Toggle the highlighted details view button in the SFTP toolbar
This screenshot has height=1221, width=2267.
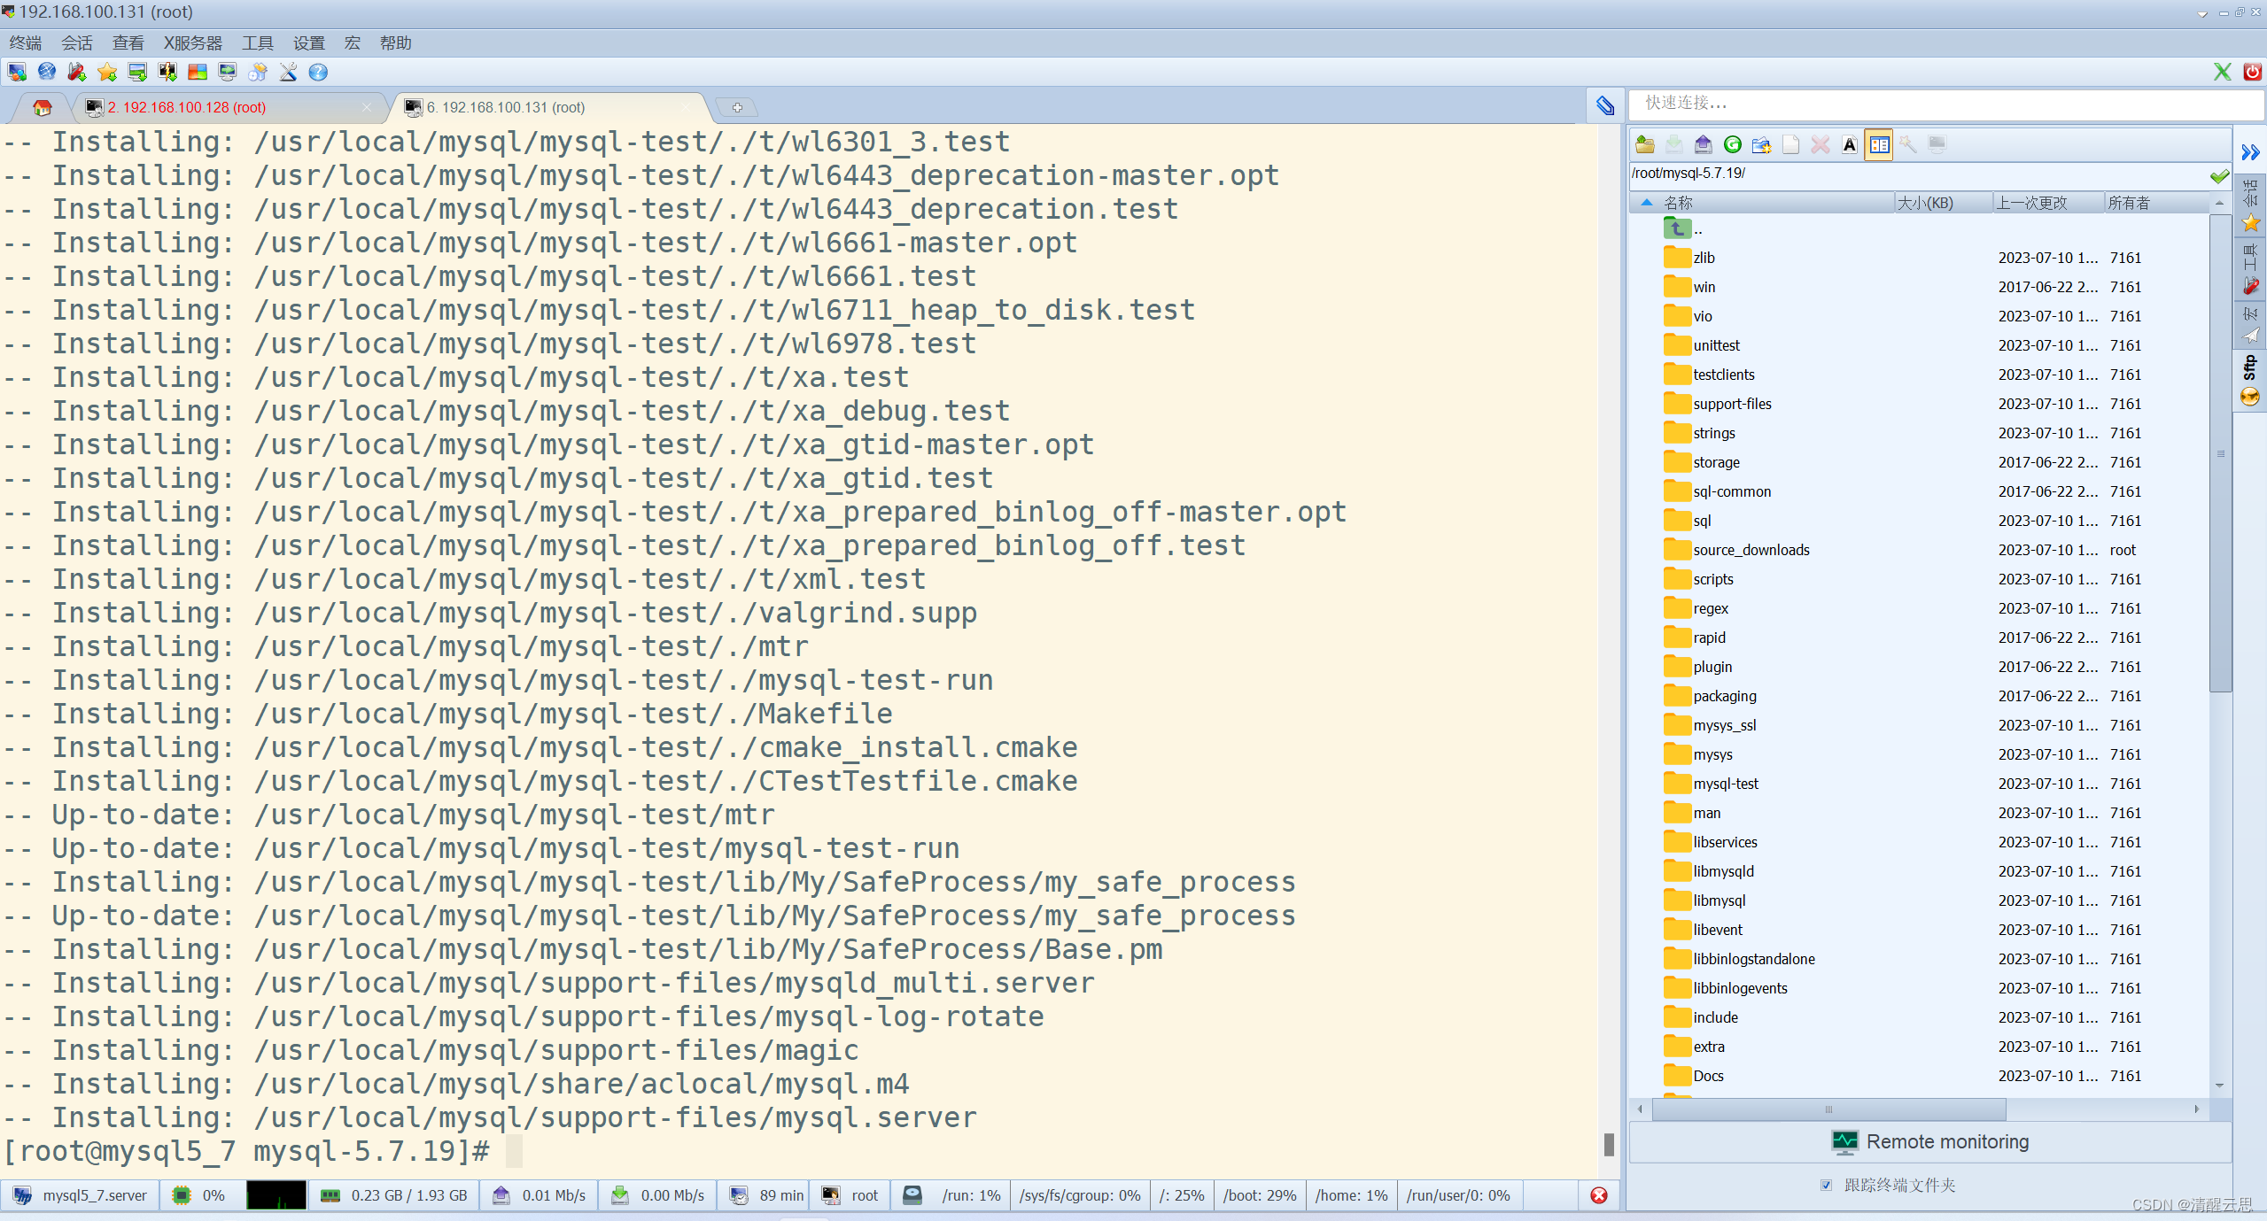[x=1878, y=145]
